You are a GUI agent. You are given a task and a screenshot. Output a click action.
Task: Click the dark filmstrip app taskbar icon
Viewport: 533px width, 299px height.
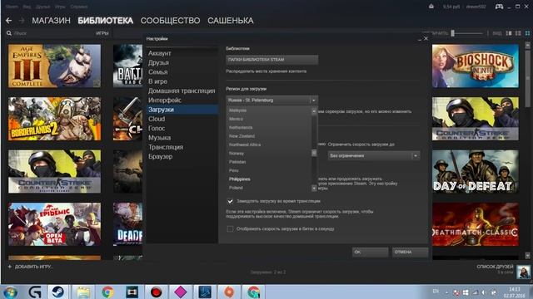tap(132, 292)
